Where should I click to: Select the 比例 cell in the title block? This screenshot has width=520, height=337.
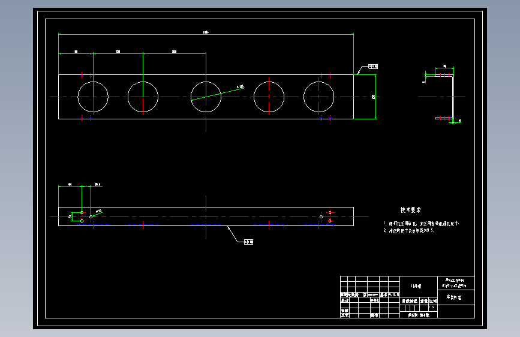coord(433,301)
